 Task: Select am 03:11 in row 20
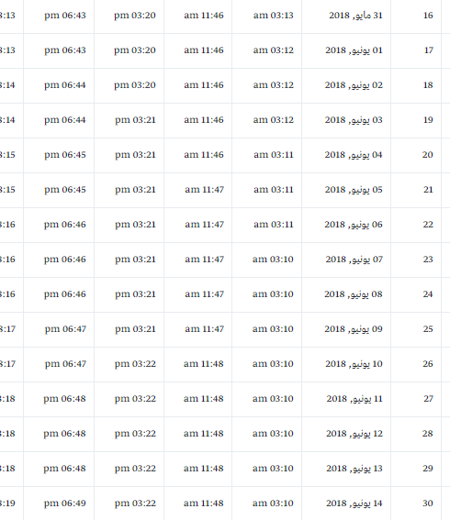[x=274, y=155]
